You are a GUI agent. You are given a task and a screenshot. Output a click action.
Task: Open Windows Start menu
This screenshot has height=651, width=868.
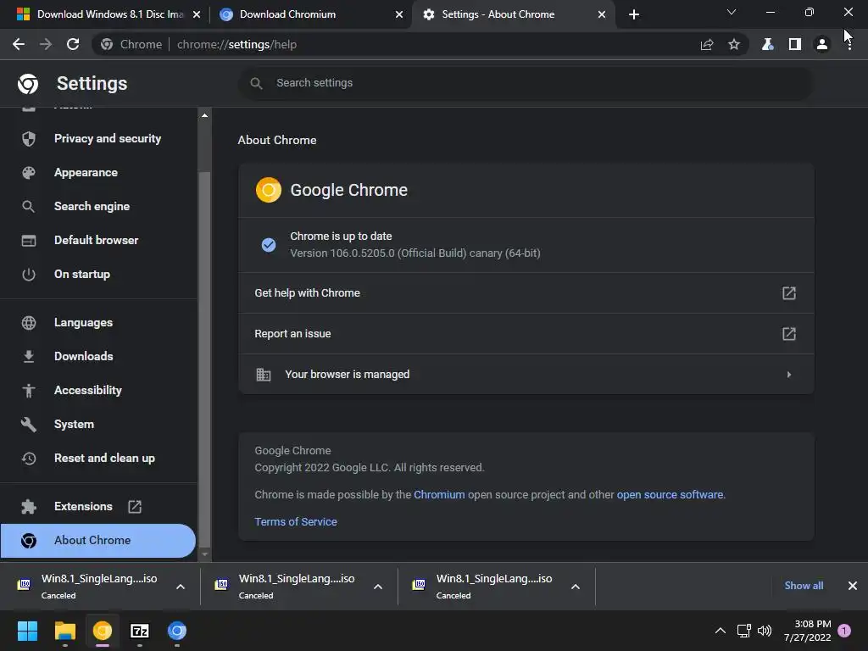pyautogui.click(x=27, y=631)
